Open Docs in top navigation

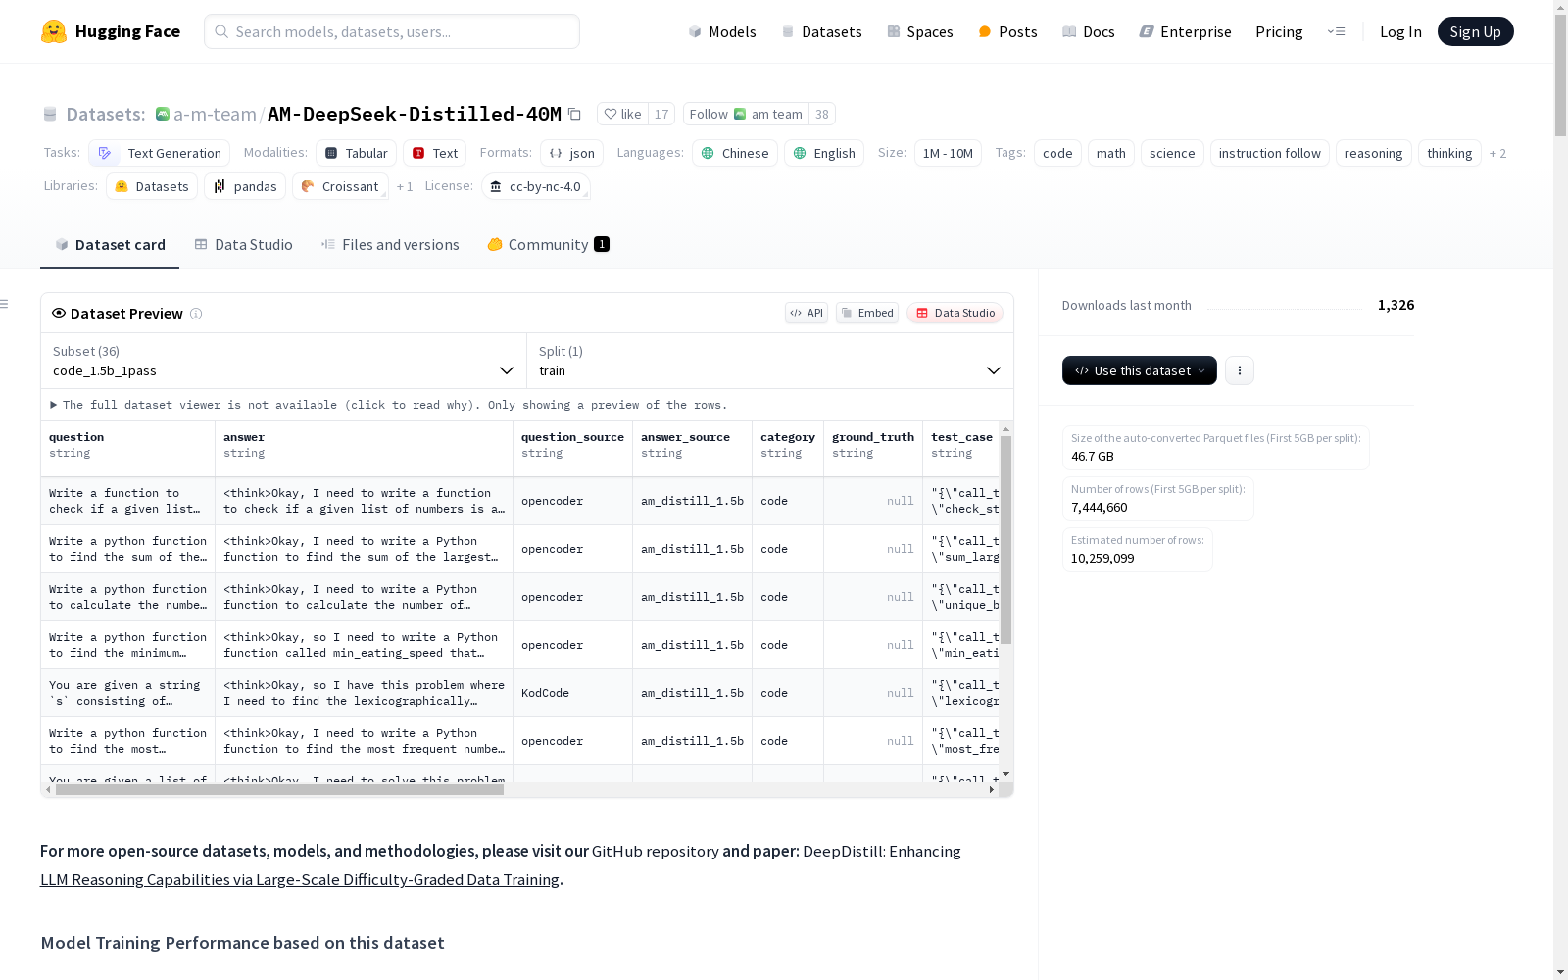pyautogui.click(x=1089, y=31)
